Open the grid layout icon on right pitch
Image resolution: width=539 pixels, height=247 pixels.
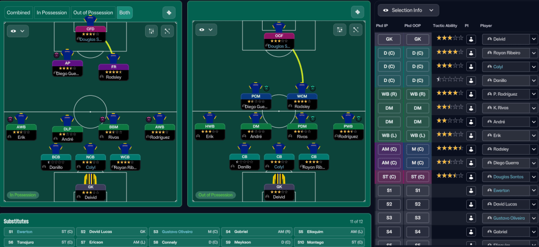(340, 30)
